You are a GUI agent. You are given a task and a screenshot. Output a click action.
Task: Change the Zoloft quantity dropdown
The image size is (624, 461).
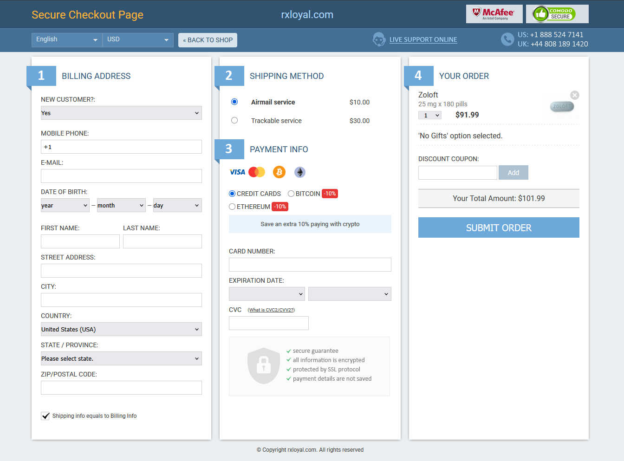click(x=430, y=115)
